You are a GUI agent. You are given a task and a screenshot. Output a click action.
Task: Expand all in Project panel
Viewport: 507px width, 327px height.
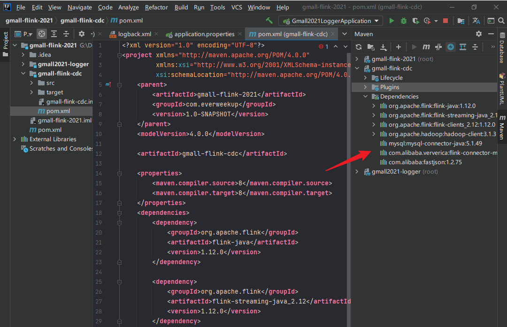pos(54,34)
